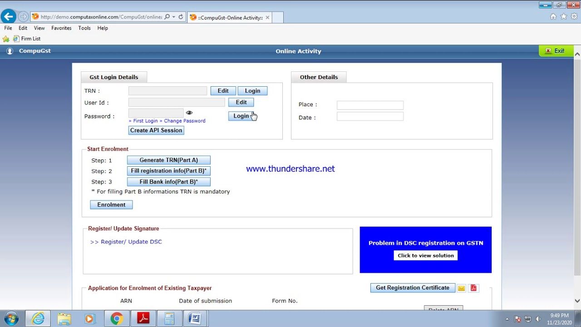
Task: Click the CompuGst user icon in the blue header
Action: pyautogui.click(x=10, y=51)
